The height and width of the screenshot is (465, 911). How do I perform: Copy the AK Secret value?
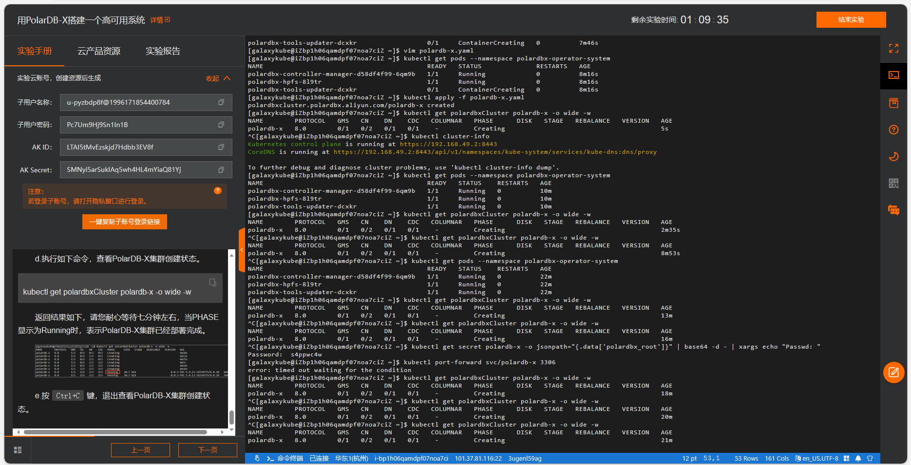click(221, 169)
